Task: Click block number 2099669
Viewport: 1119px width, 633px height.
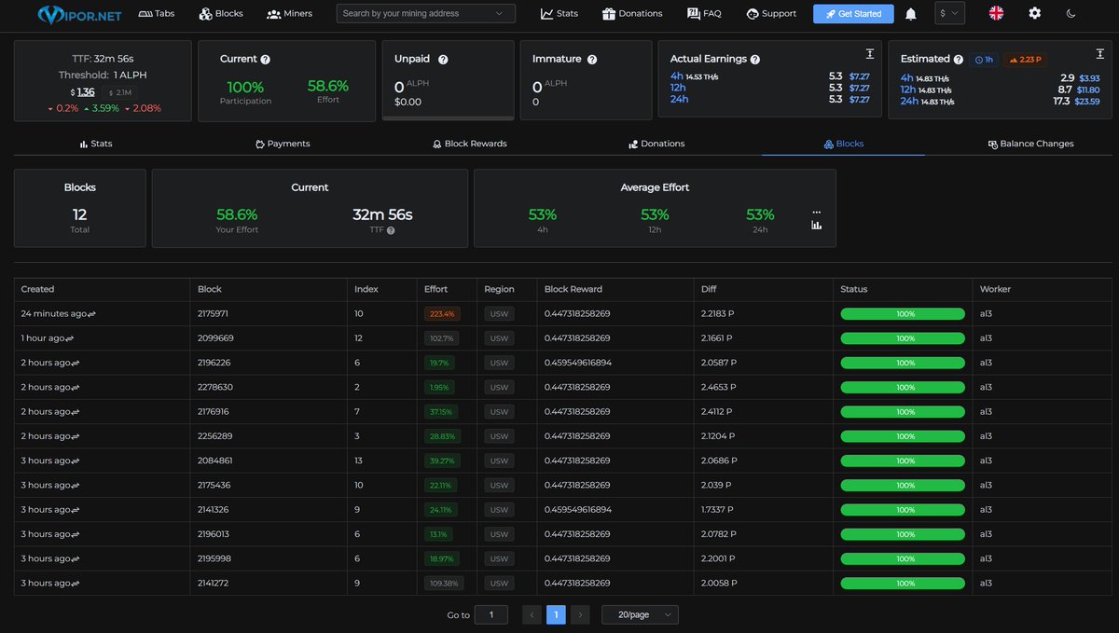Action: click(x=215, y=338)
